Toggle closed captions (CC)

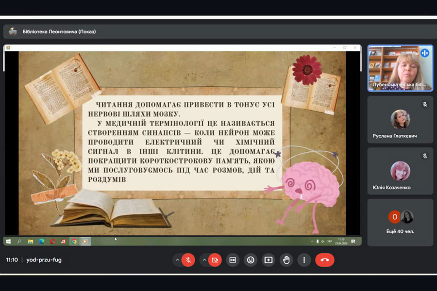pos(233,260)
